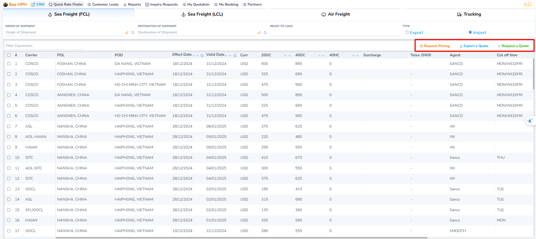
Task: Click the Request Pricing button
Action: pyautogui.click(x=435, y=46)
